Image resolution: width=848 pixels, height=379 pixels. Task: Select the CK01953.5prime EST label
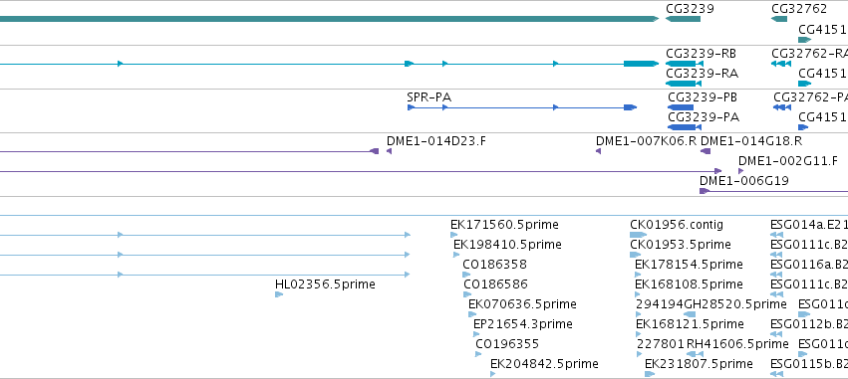681,245
